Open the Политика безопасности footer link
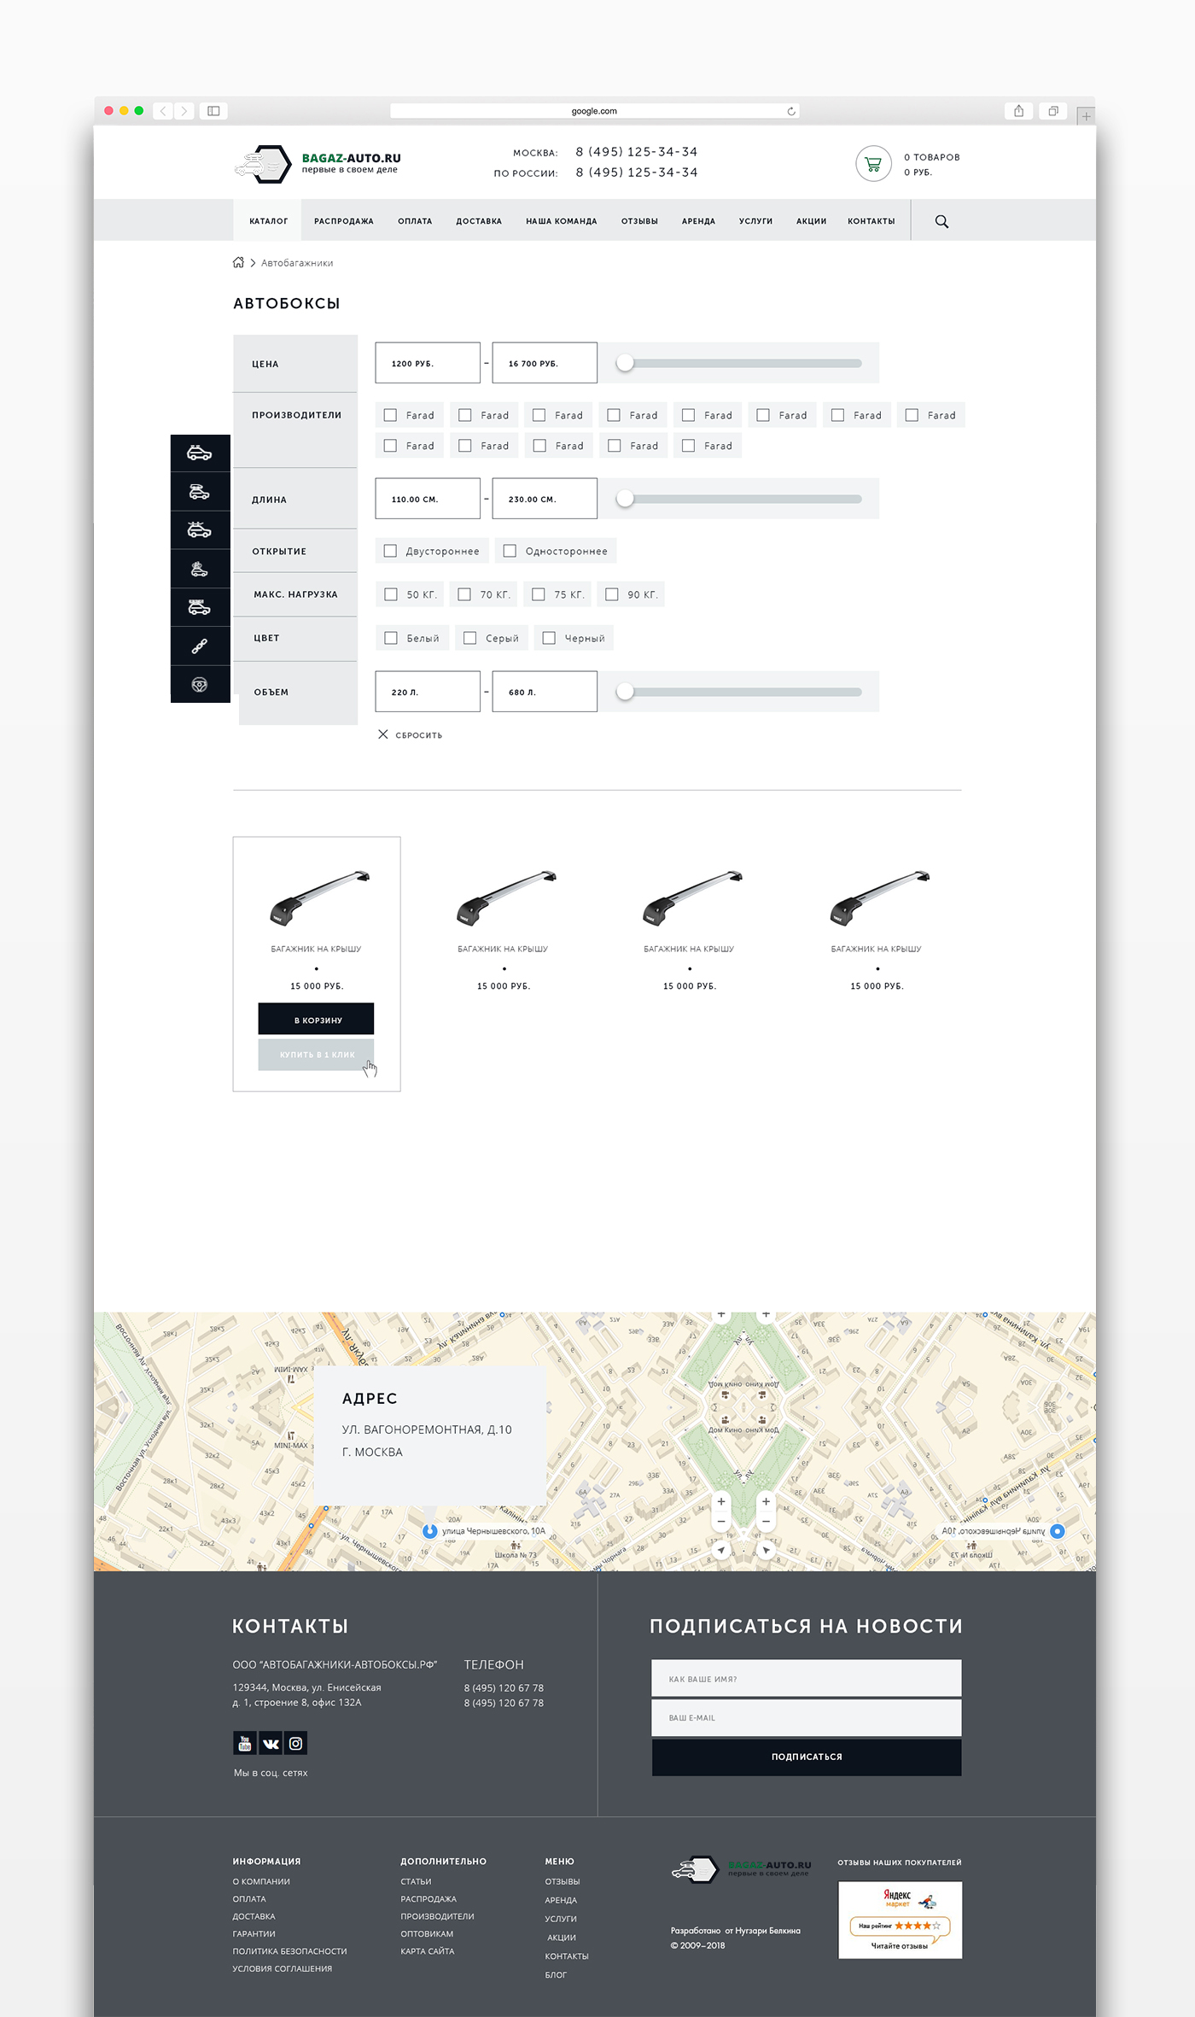 (290, 1951)
